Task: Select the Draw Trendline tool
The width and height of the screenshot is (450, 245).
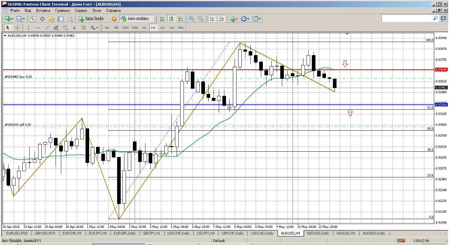Action: point(47,28)
